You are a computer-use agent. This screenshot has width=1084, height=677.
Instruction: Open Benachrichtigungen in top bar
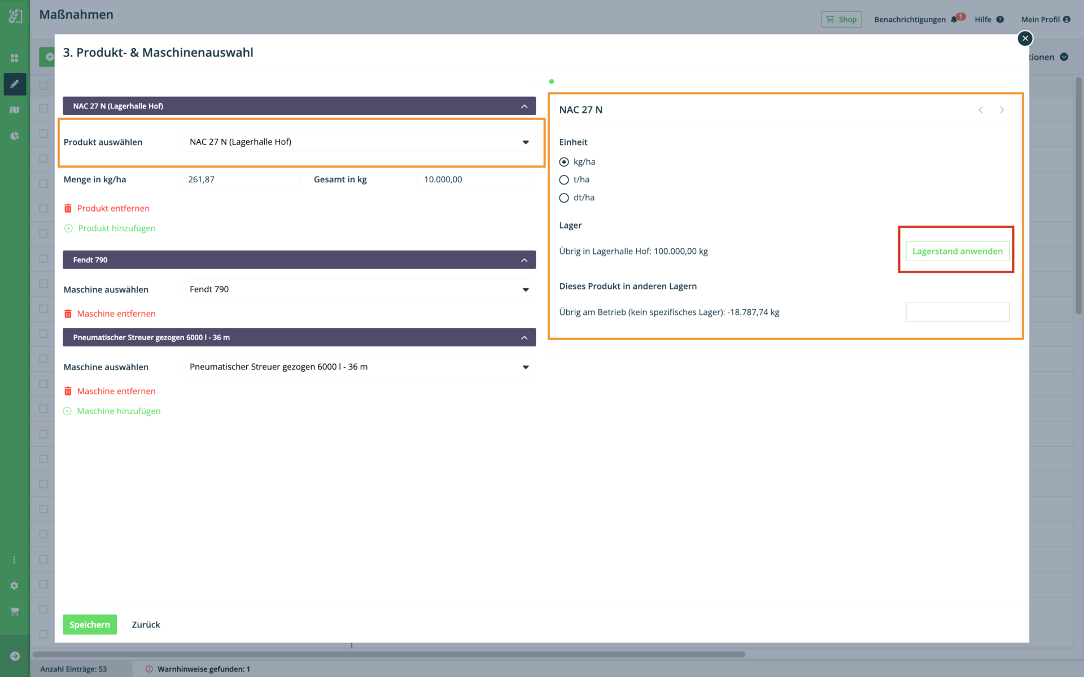point(910,19)
